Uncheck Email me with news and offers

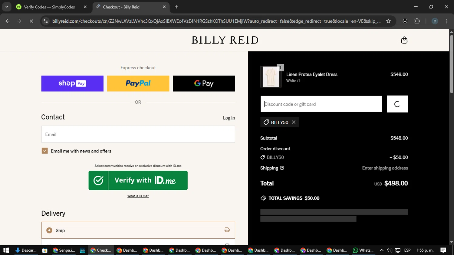44,151
